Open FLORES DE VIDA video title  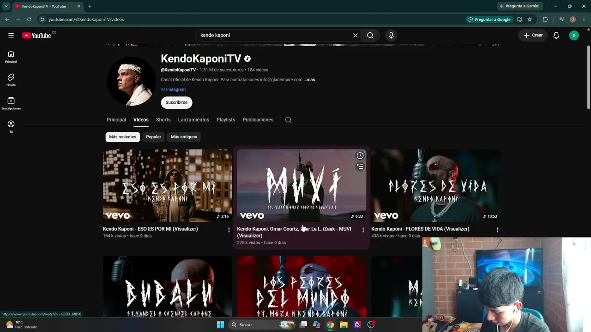(420, 229)
